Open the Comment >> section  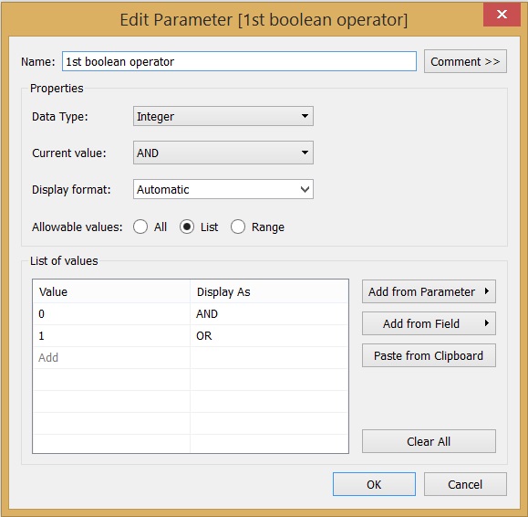[x=465, y=61]
